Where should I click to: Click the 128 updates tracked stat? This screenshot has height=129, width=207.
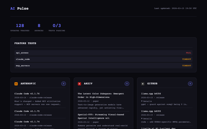tap(20, 27)
